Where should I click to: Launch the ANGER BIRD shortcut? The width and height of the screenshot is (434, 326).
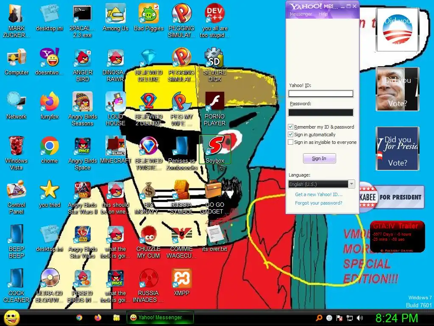(83, 66)
